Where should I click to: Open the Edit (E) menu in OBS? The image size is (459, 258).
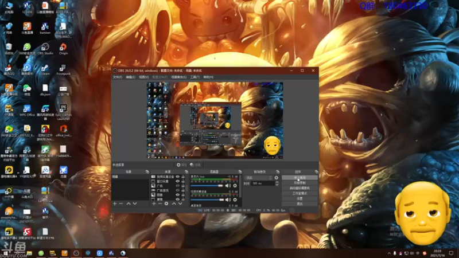coord(130,77)
